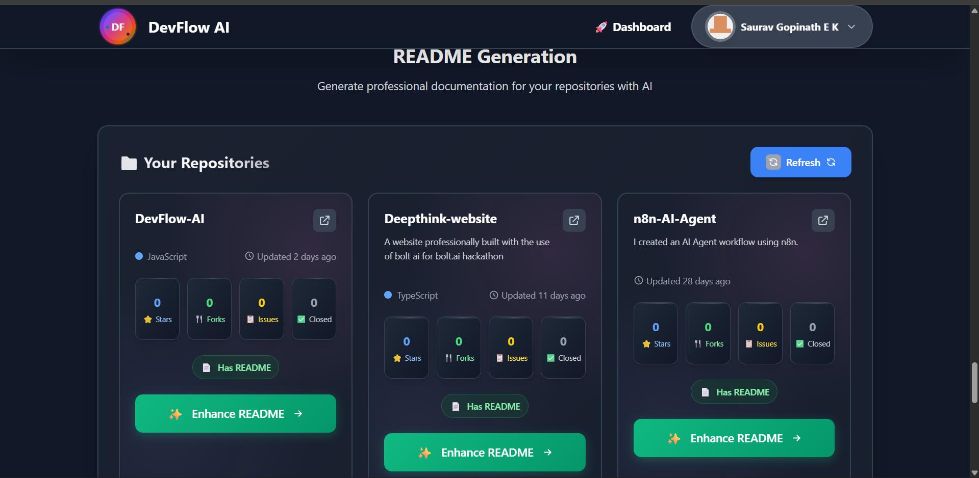
Task: Click Has README badge on n8n-AI-Agent
Action: coord(734,392)
